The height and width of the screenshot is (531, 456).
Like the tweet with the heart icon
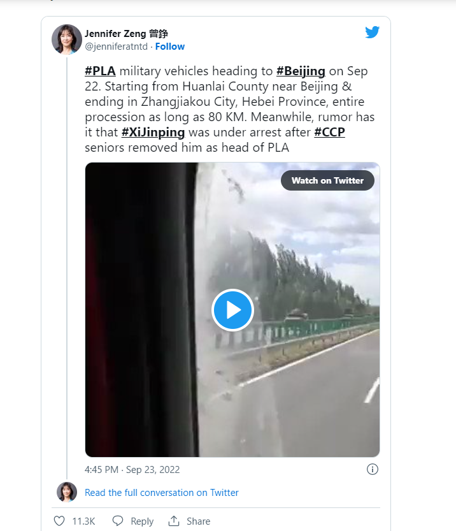tap(59, 521)
